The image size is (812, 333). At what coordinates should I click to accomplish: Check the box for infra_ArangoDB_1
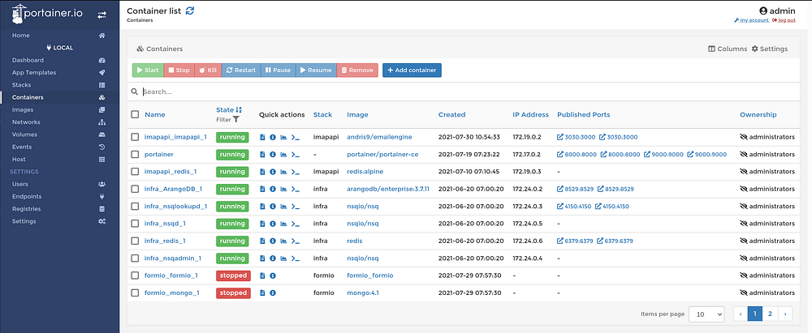click(x=136, y=190)
